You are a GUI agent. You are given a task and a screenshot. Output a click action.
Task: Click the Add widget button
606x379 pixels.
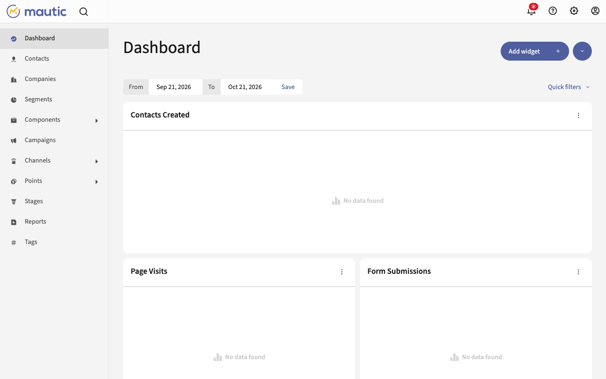pos(535,51)
